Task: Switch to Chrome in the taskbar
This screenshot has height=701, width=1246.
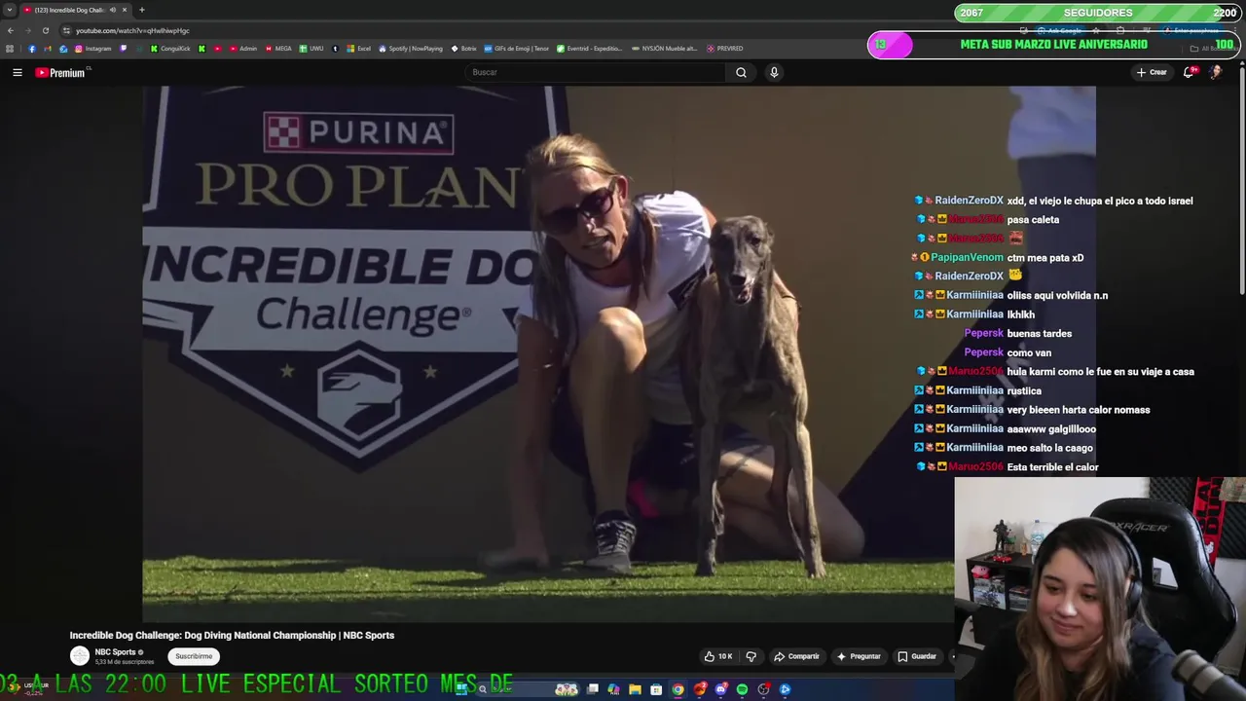Action: click(x=678, y=689)
